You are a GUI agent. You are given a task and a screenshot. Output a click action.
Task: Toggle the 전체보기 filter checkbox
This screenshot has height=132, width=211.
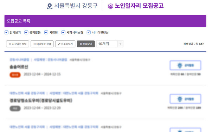coord(6,32)
